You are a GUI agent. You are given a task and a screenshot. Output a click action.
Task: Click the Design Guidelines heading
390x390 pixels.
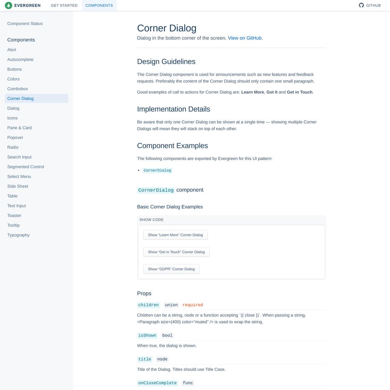[166, 62]
